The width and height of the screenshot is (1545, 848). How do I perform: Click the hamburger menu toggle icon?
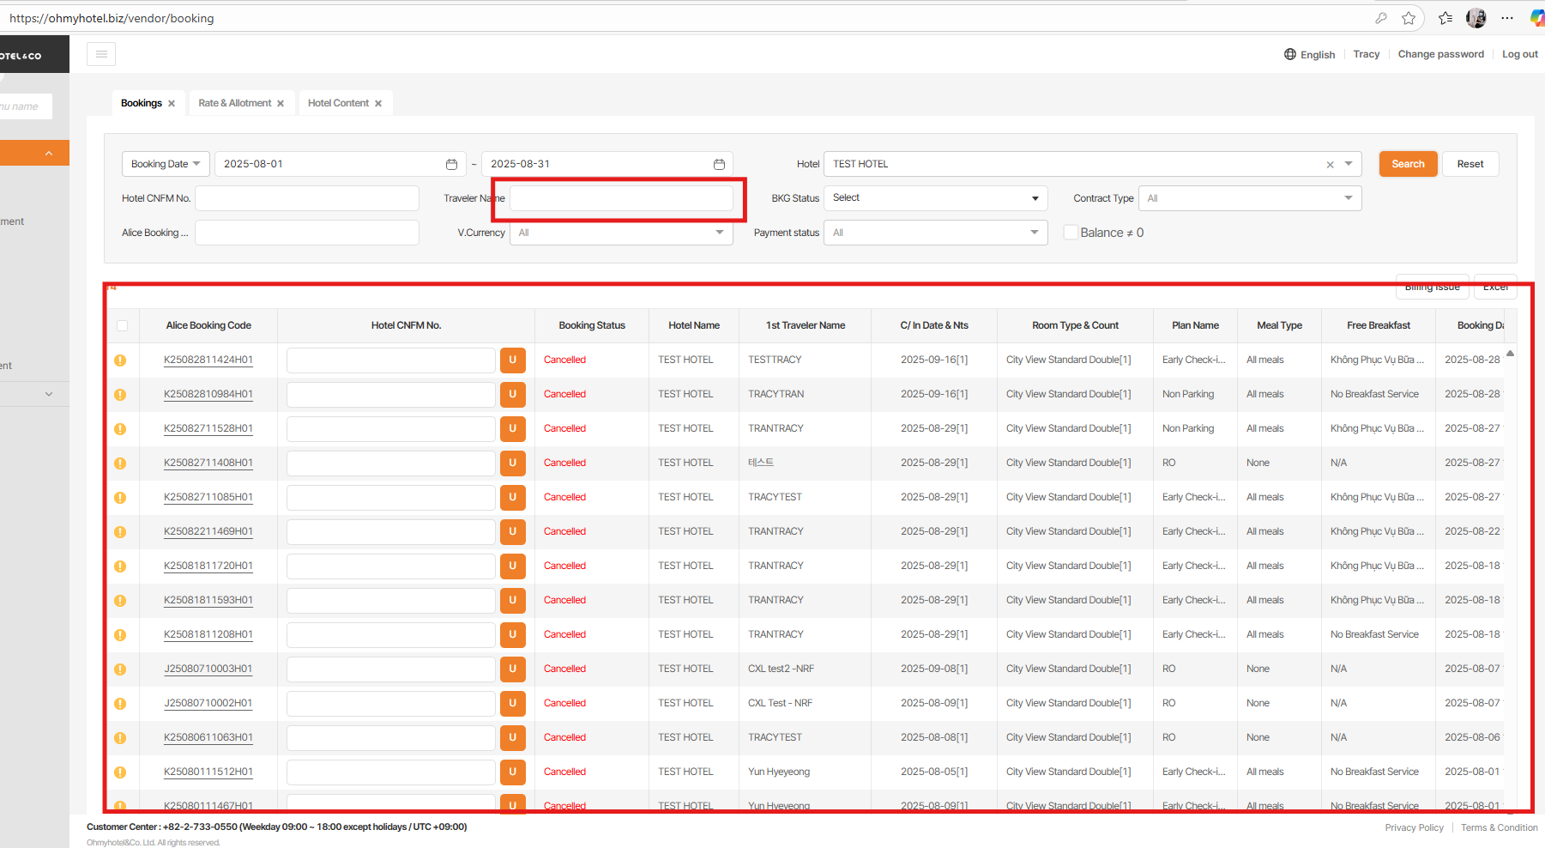click(101, 54)
